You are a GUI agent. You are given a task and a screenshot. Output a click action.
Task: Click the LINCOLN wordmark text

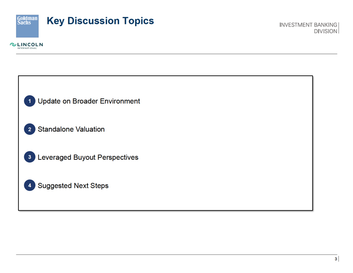click(x=30, y=45)
